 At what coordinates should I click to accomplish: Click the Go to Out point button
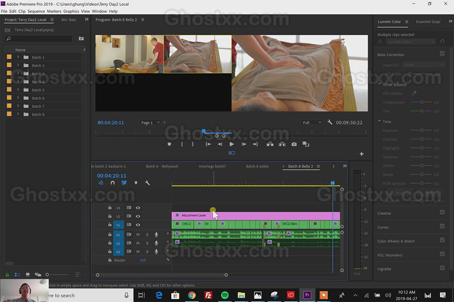(255, 144)
